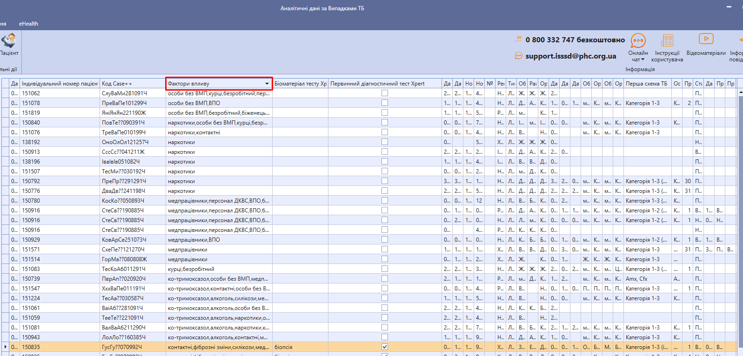This screenshot has width=743, height=356.
Task: Open the Онлайн чат icon
Action: [x=638, y=41]
